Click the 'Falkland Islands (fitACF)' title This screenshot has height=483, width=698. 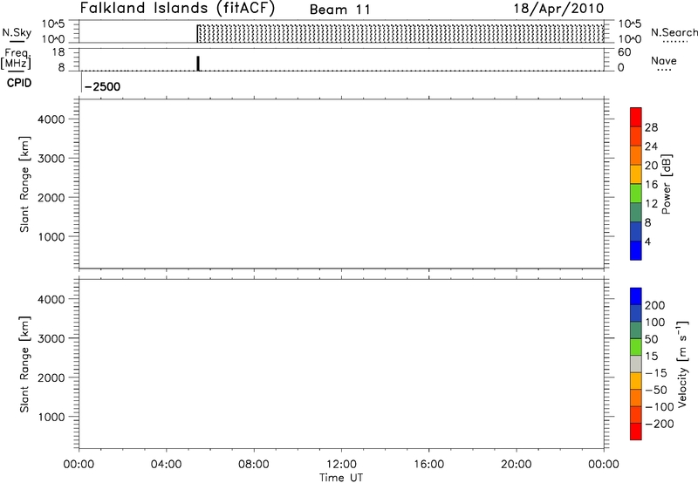click(177, 9)
